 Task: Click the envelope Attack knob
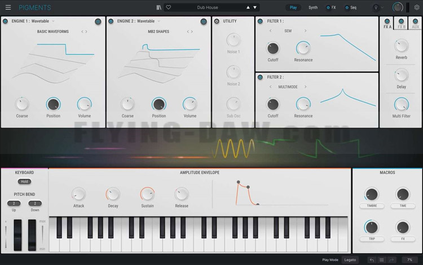tap(78, 194)
